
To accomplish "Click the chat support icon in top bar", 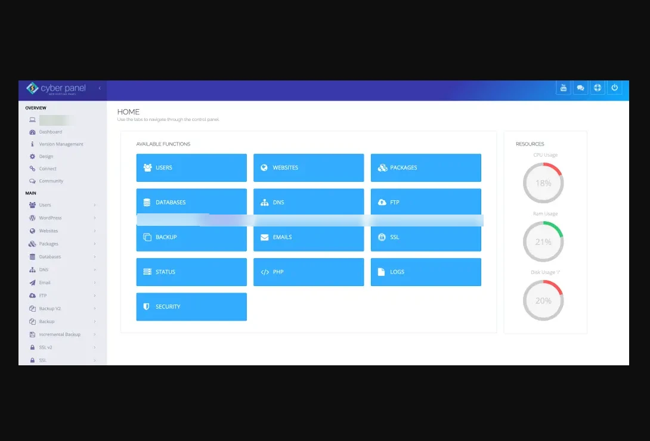I will click(580, 88).
